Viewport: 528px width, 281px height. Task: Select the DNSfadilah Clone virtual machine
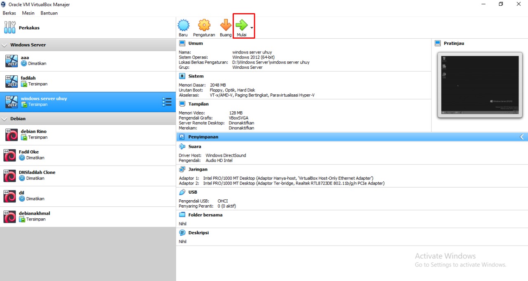(88, 176)
